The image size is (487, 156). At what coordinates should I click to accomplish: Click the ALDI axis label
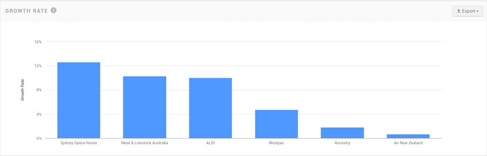210,143
